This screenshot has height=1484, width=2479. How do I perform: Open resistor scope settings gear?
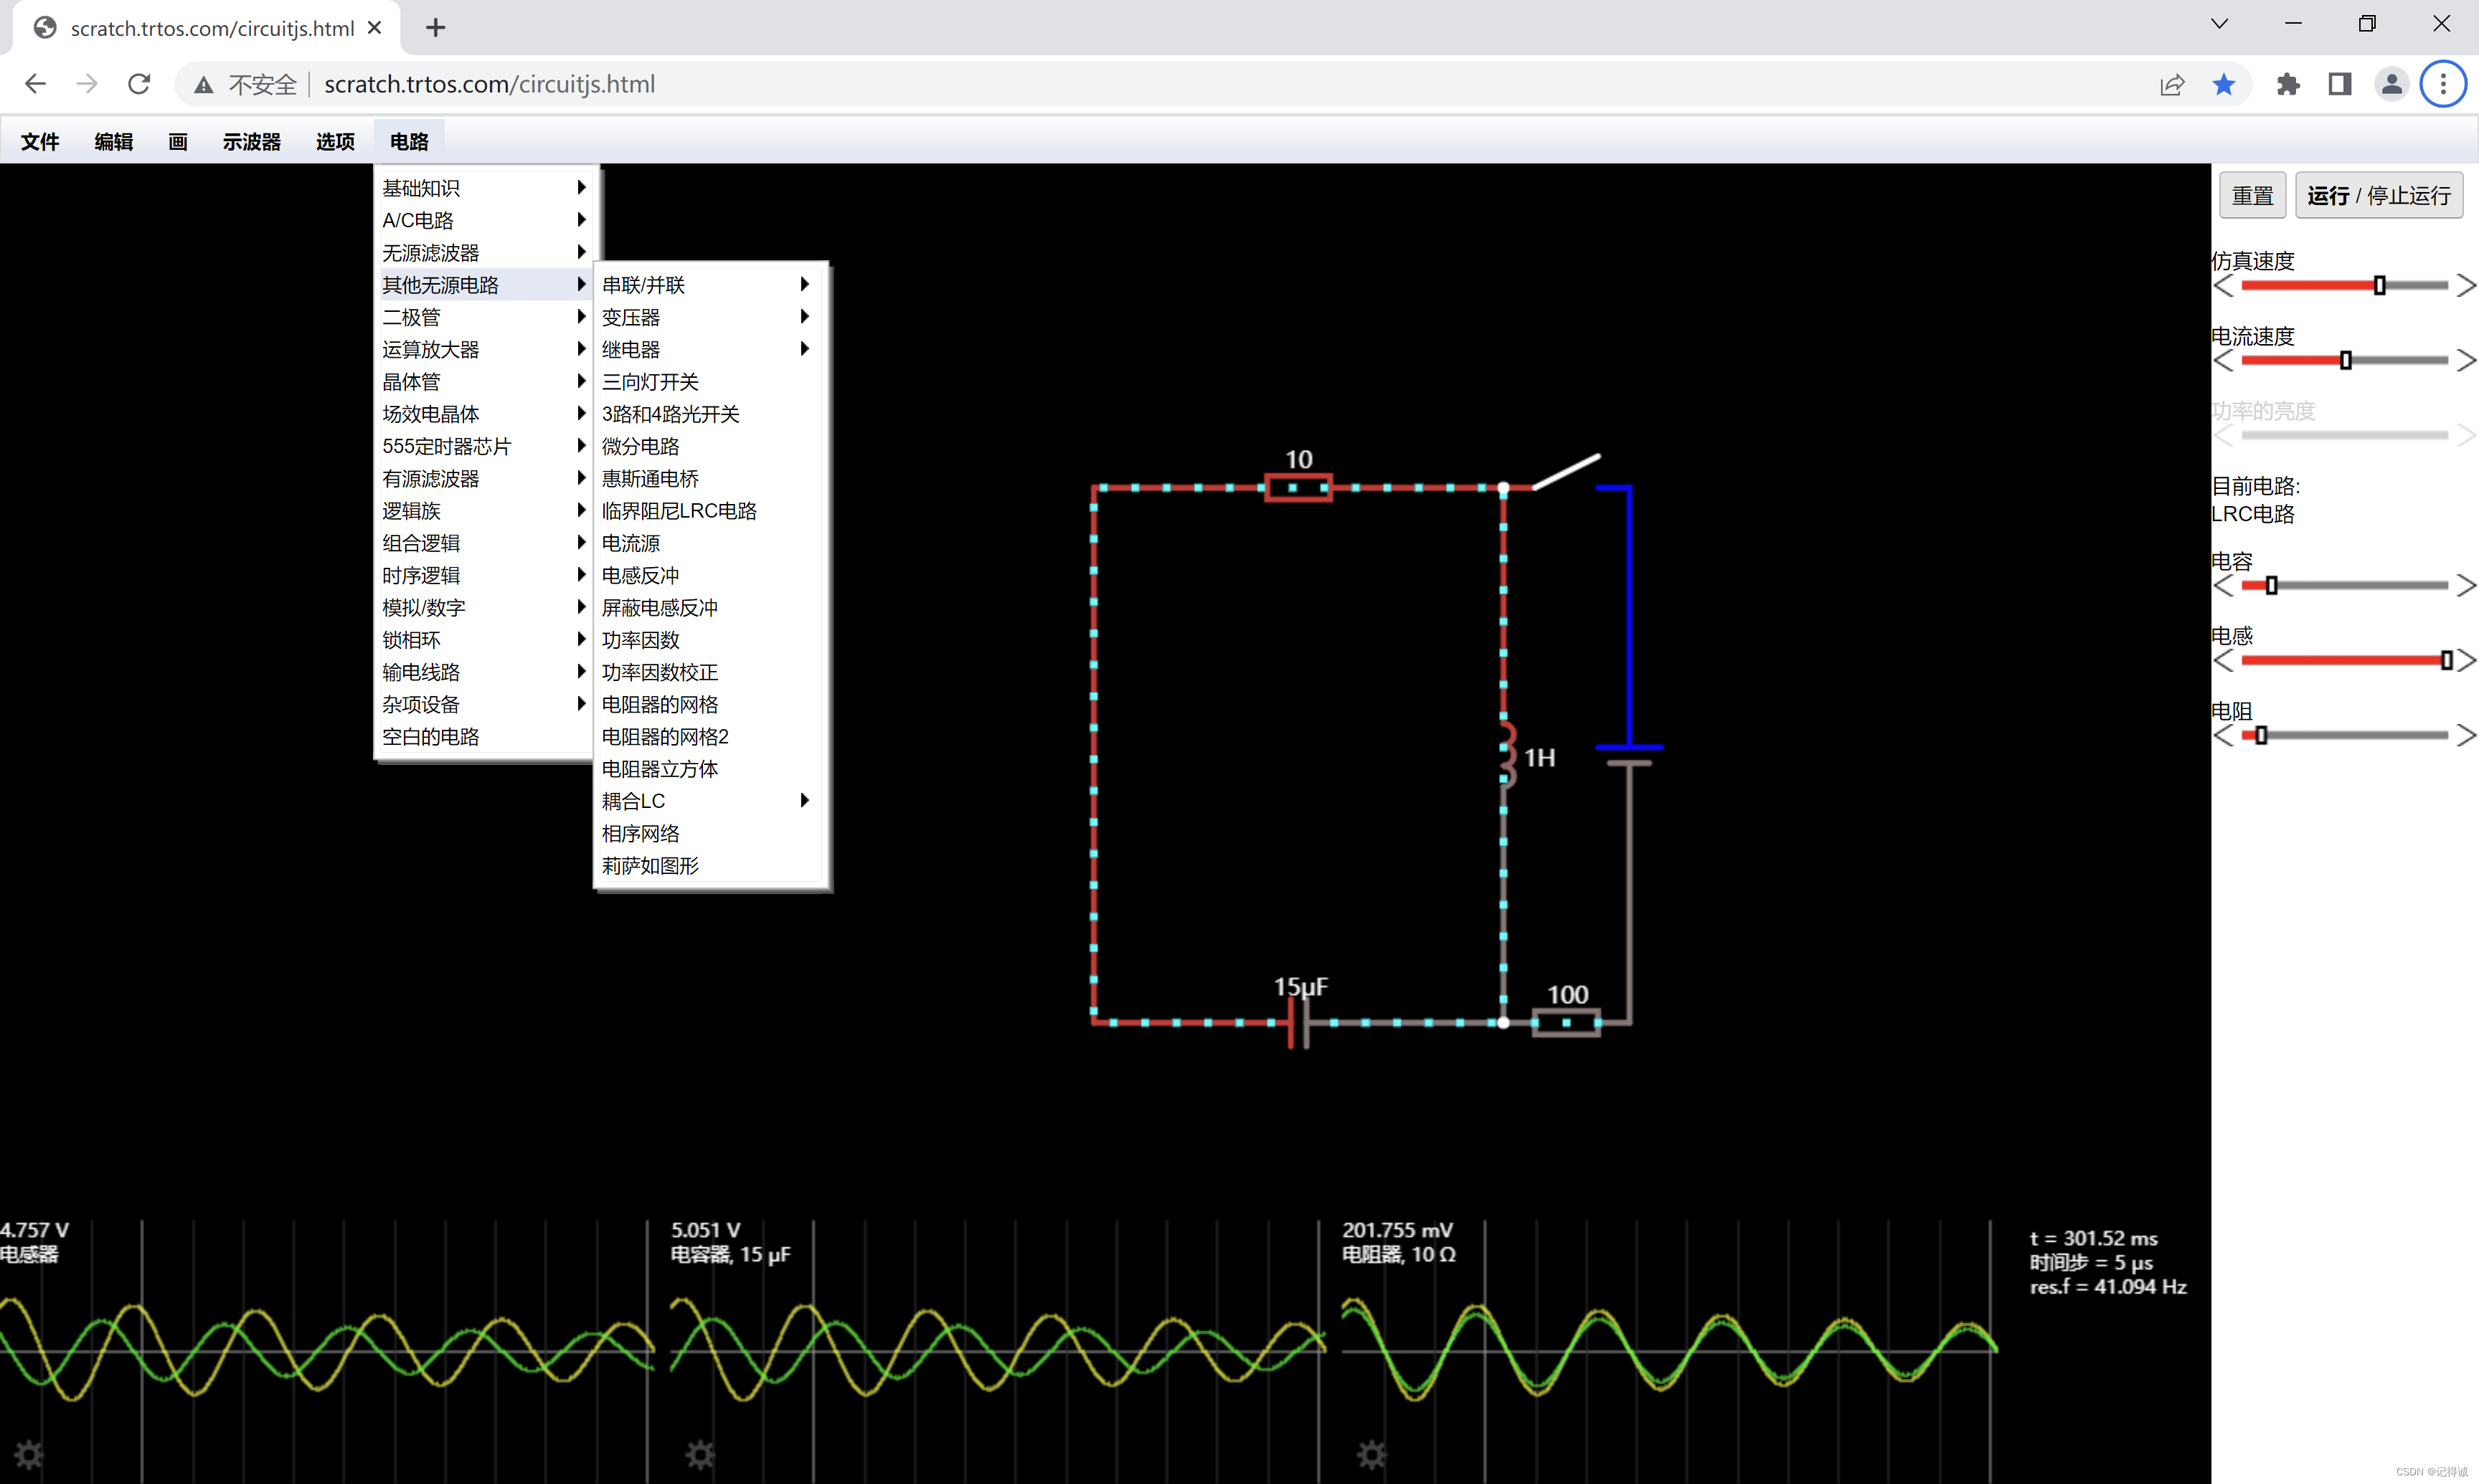1371,1454
